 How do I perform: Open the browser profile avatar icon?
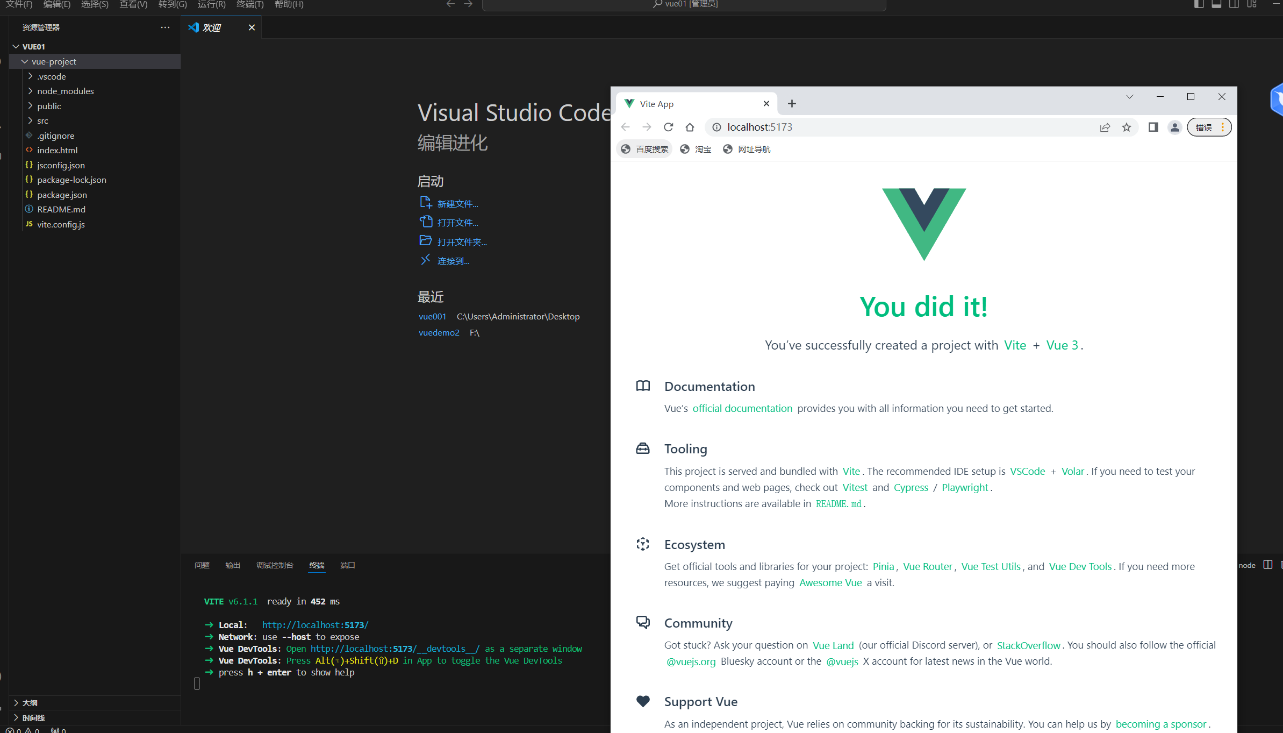click(1175, 127)
